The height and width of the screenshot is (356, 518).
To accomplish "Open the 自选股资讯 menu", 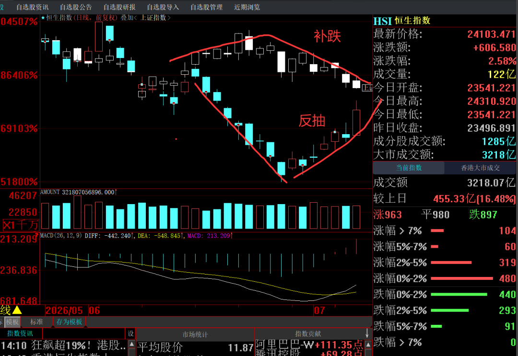I will (33, 7).
